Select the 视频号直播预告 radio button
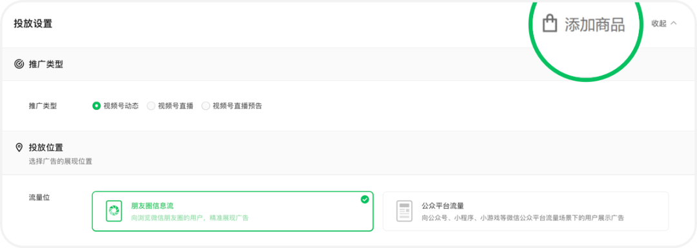The width and height of the screenshot is (697, 248). coord(205,106)
